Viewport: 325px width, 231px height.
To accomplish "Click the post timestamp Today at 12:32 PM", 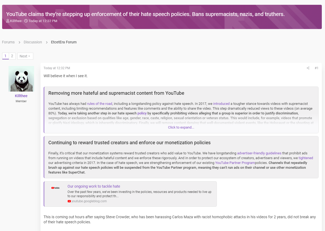I will tap(57, 68).
